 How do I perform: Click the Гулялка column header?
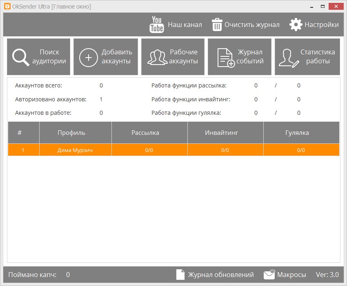[x=301, y=132]
